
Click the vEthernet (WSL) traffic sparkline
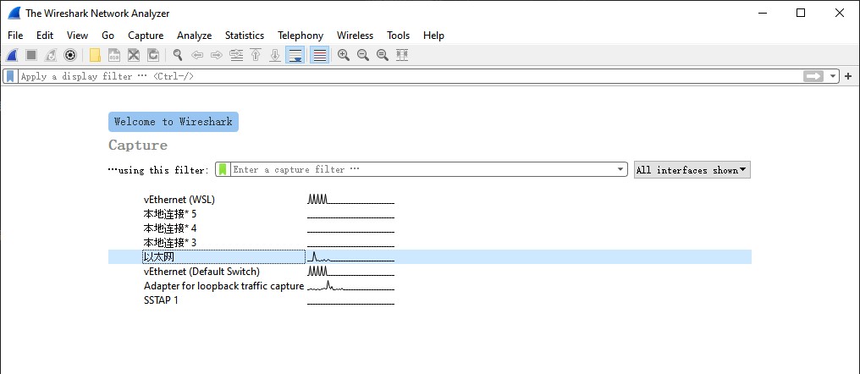(x=350, y=200)
